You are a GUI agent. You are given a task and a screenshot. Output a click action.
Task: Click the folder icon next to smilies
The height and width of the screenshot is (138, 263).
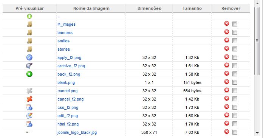point(29,41)
